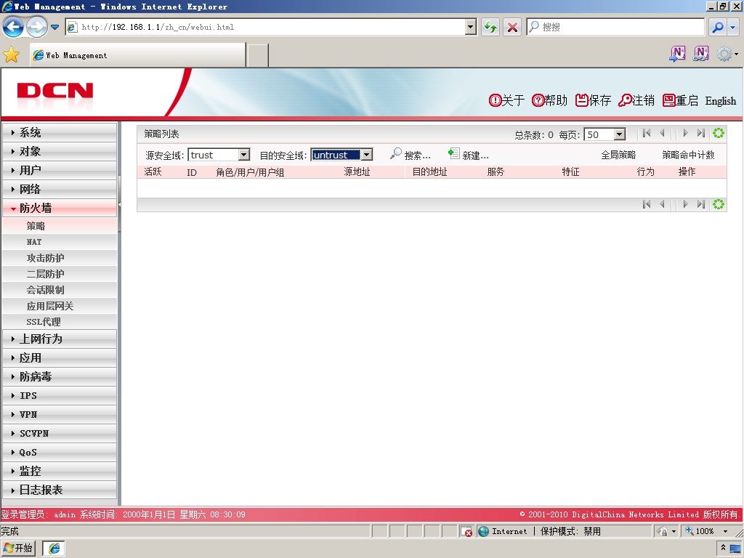Save configuration with 保存
Viewport: 744px width, 558px height.
[x=593, y=100]
